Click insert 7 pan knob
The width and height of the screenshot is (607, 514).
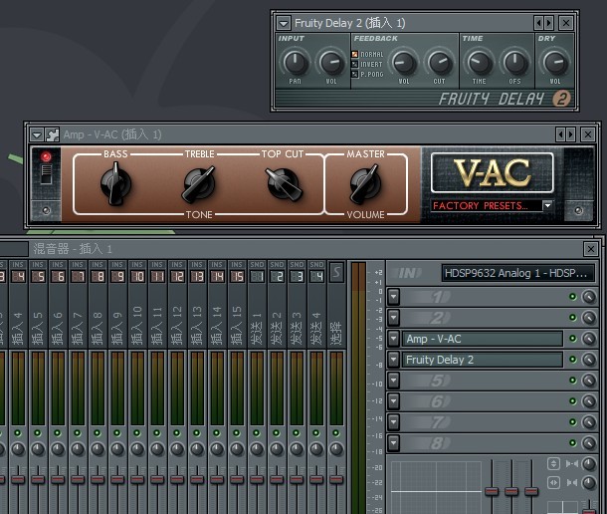point(78,449)
